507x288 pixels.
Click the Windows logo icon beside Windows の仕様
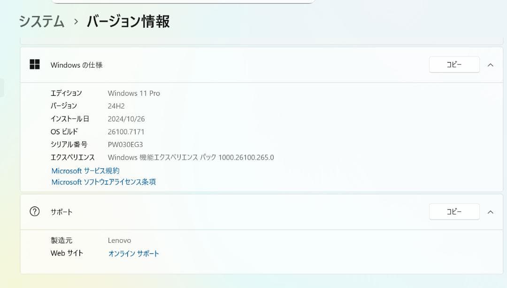point(34,64)
